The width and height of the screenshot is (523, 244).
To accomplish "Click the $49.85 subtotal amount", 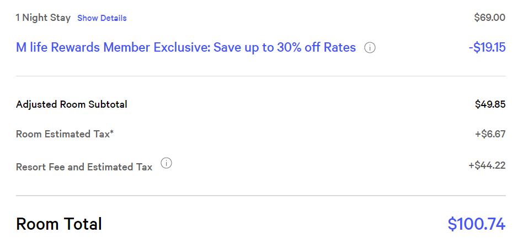I will 490,104.
